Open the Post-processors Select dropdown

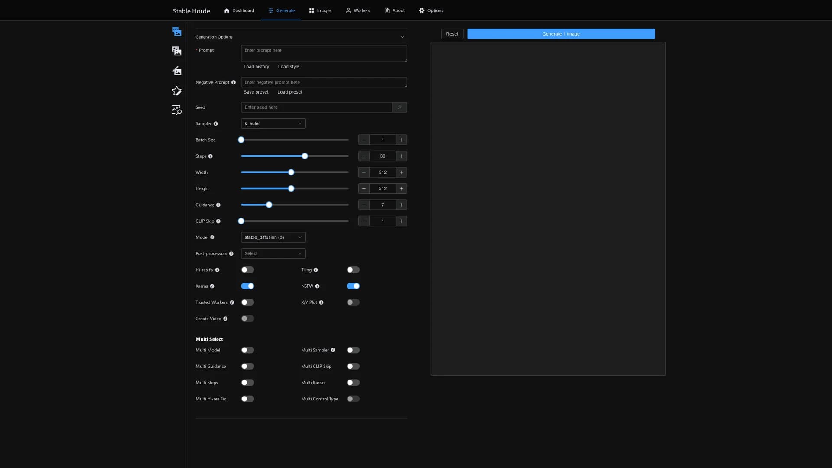(x=273, y=253)
